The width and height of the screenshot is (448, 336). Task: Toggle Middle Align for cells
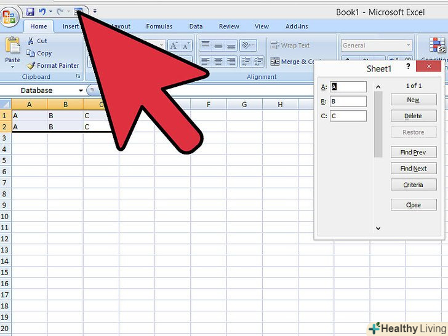coord(218,45)
